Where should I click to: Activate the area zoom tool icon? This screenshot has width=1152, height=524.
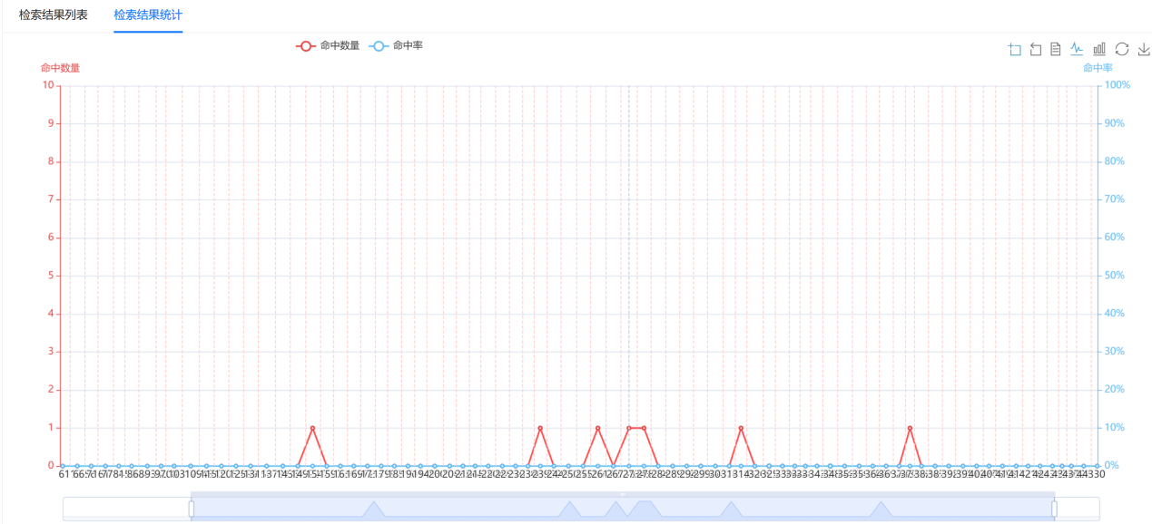1015,49
